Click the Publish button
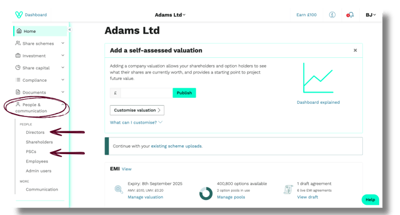This screenshot has height=215, width=400. pos(184,93)
